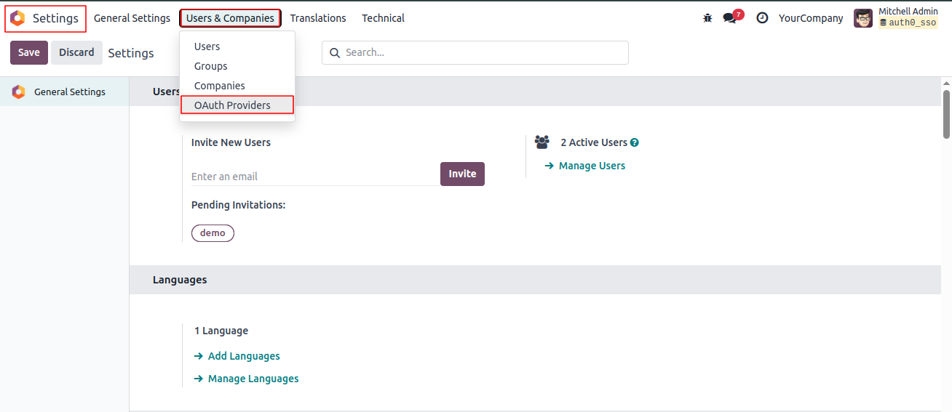Open the Translations menu

[318, 18]
